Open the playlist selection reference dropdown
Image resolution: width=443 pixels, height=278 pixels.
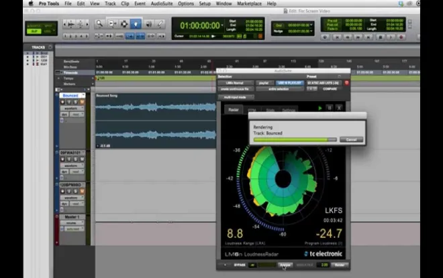tap(264, 83)
